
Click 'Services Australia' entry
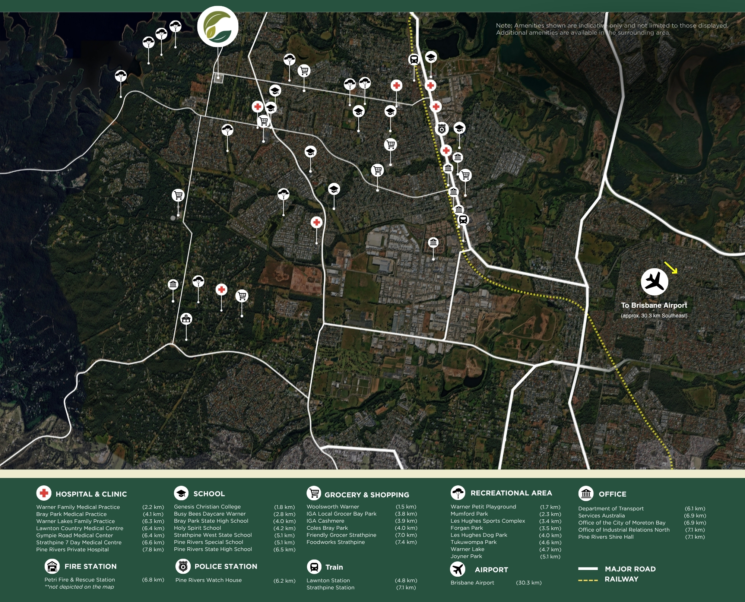[x=601, y=516]
